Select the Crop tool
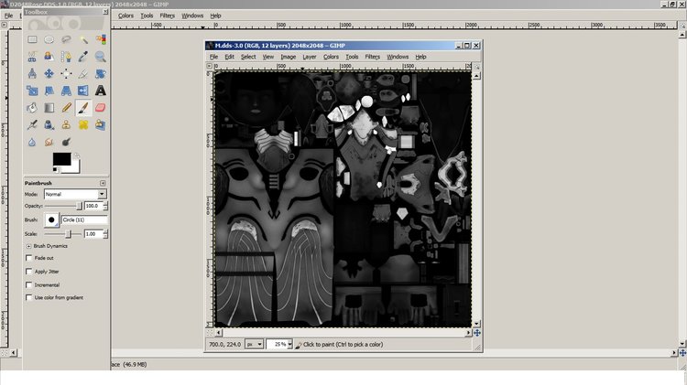687x385 pixels. [x=83, y=73]
